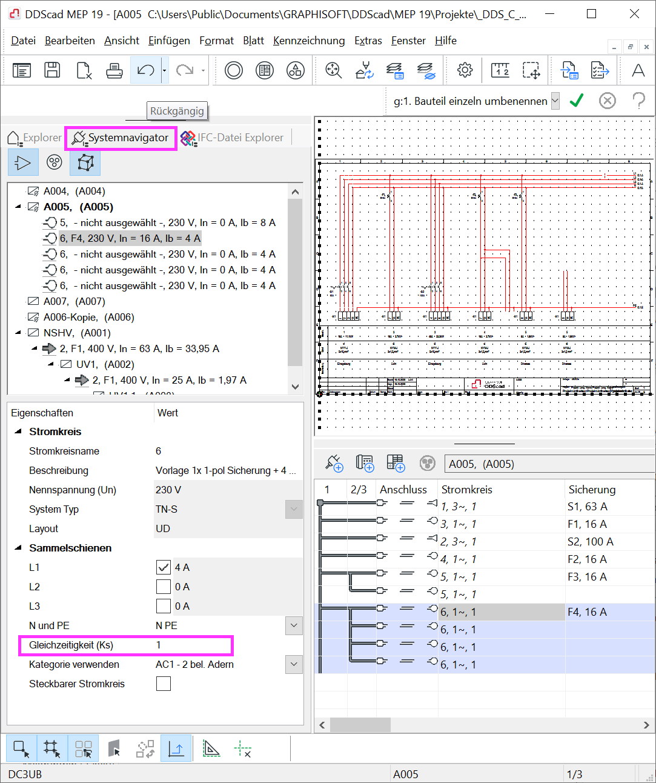This screenshot has height=783, width=656.
Task: Enable the L2 busbar checkbox
Action: coord(163,587)
